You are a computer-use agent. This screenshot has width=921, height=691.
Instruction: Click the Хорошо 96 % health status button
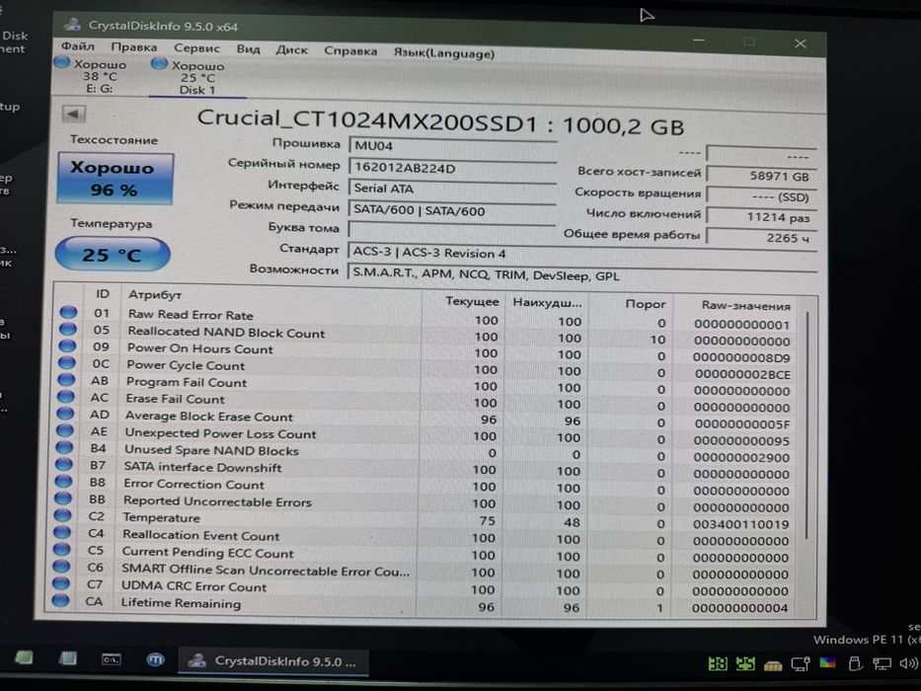point(115,179)
